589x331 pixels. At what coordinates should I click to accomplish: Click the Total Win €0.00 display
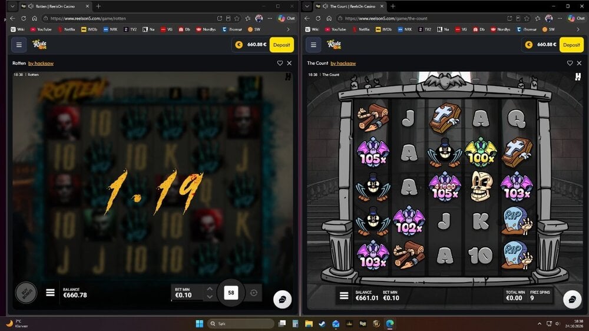pyautogui.click(x=515, y=295)
